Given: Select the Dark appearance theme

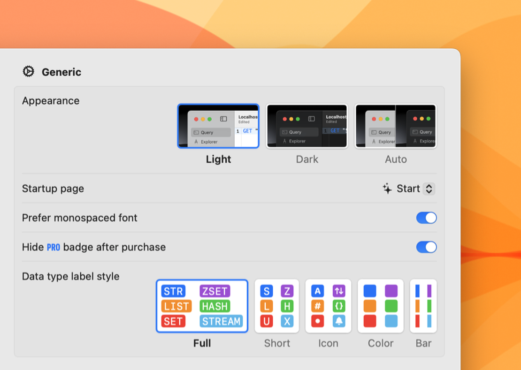Looking at the screenshot, I should (x=307, y=126).
